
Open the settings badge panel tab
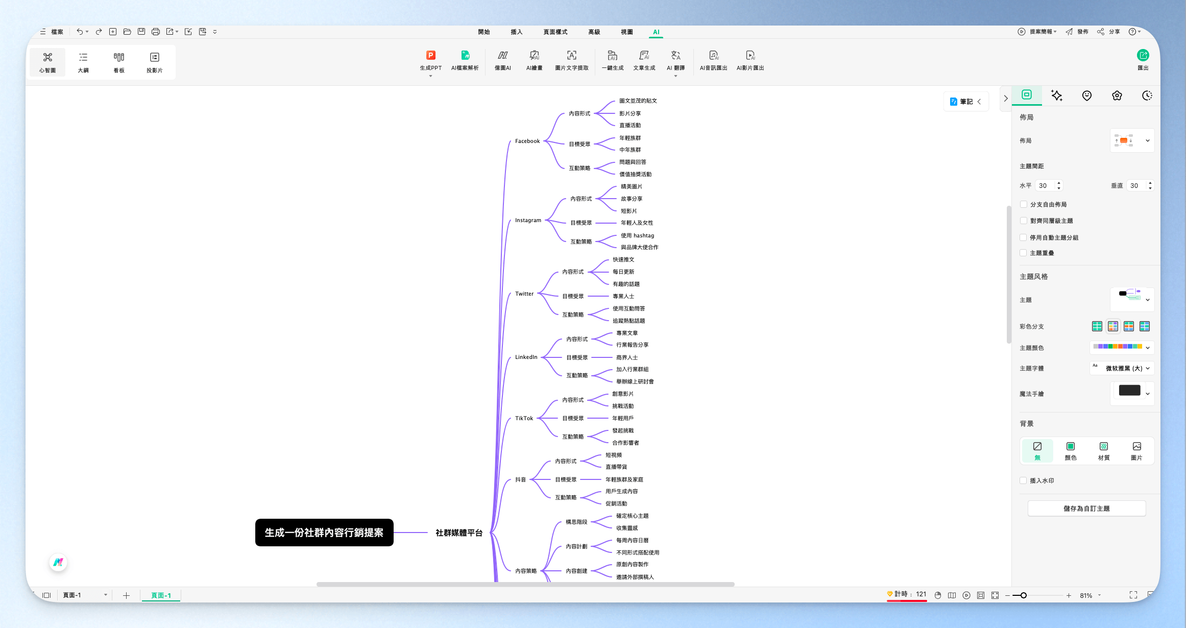pyautogui.click(x=1117, y=95)
